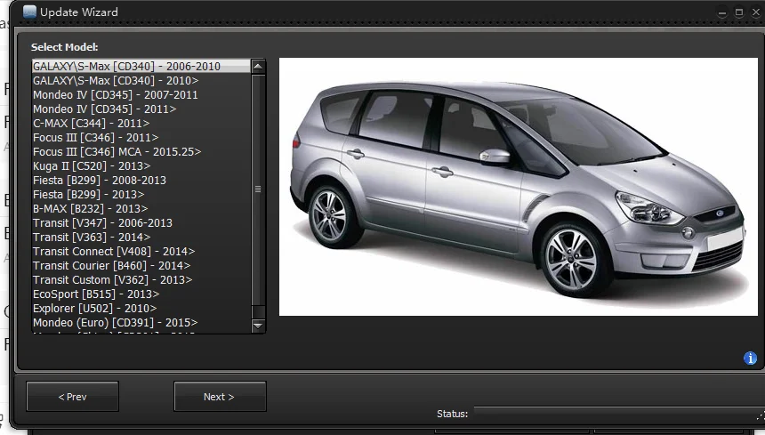Select EcoSport [B515] - 2013>
Viewport: 765px width, 435px height.
141,294
